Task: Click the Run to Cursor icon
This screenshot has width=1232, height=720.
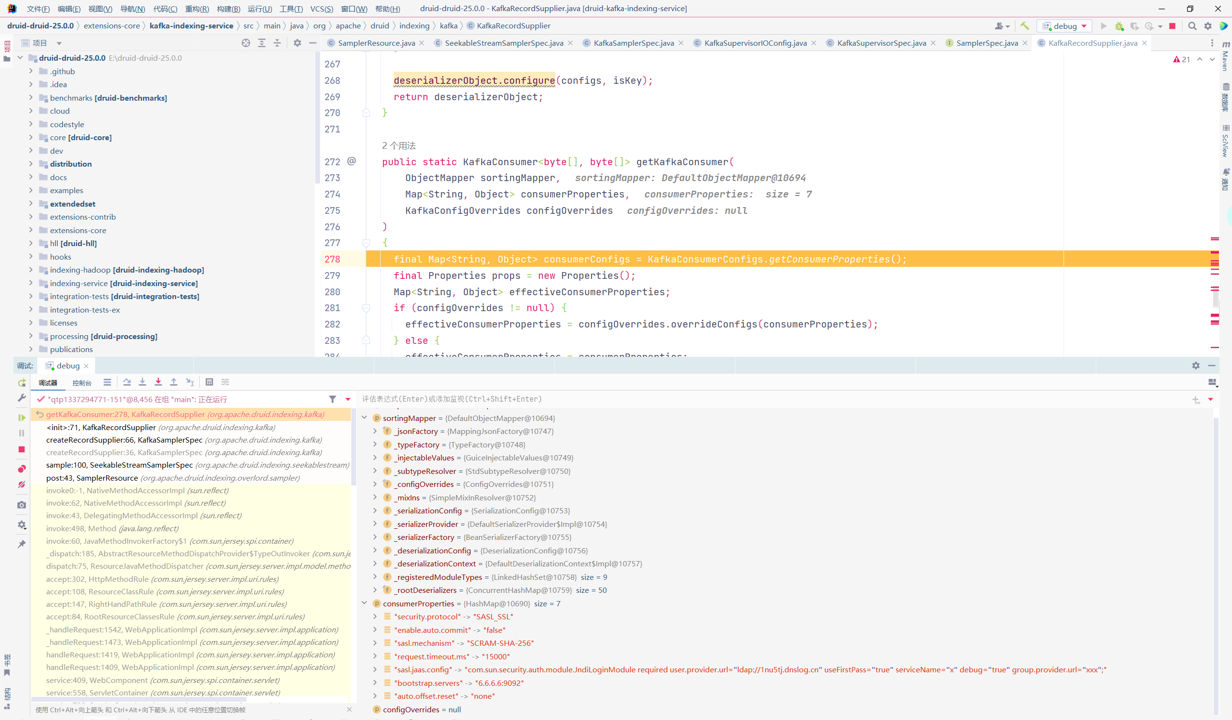Action: [190, 382]
